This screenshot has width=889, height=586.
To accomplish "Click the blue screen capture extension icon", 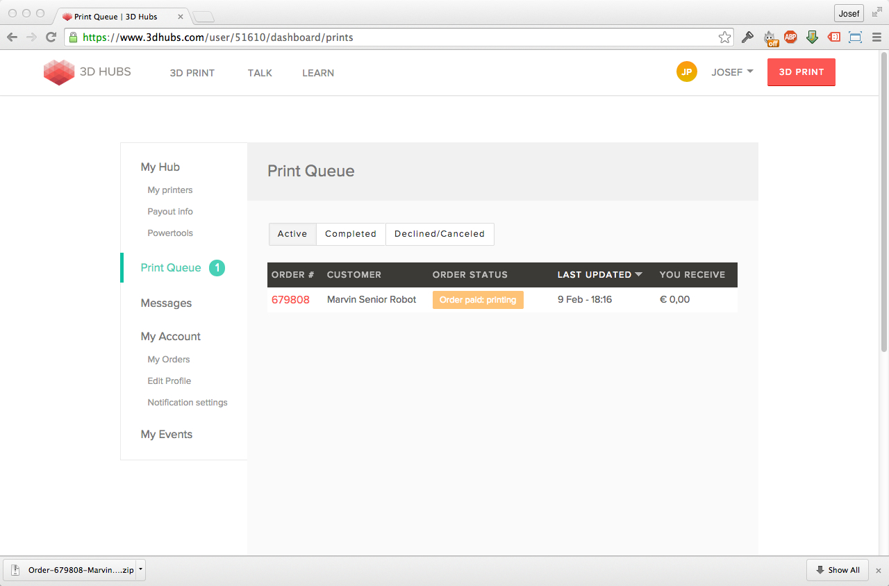I will click(855, 37).
